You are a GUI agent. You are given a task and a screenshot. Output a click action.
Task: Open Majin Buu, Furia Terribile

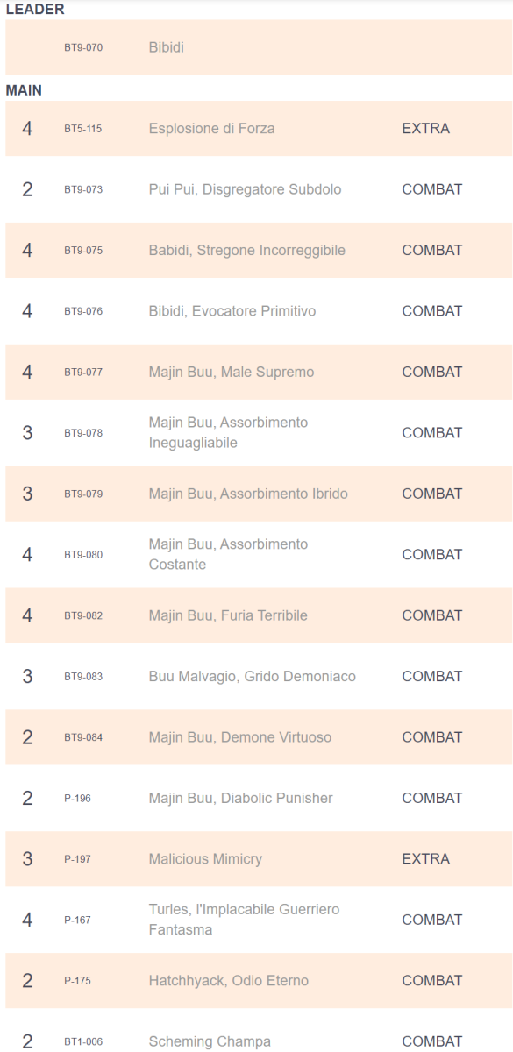[228, 616]
